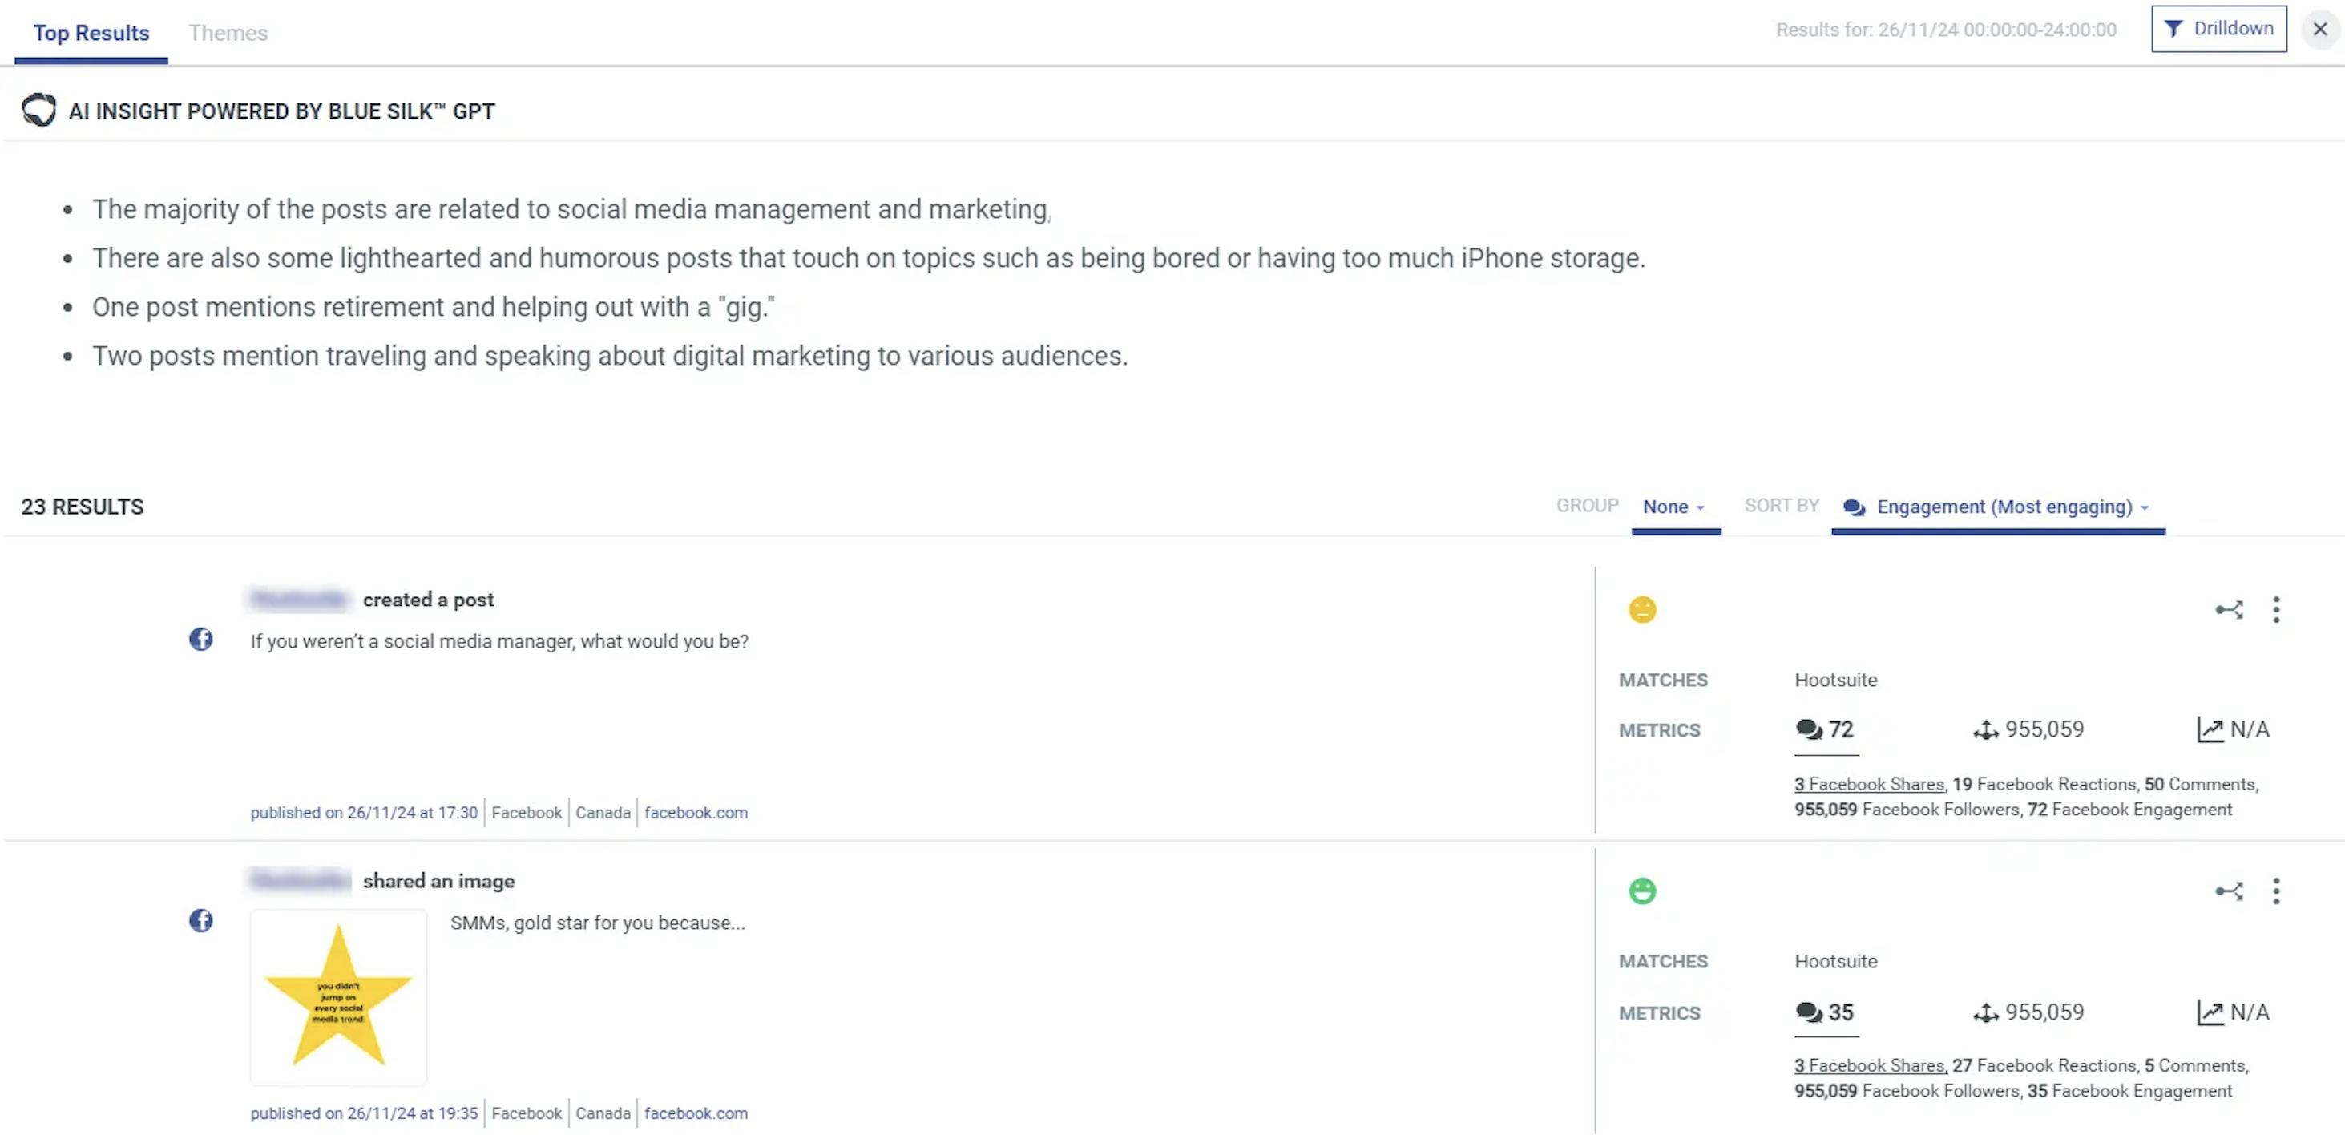Click Facebook icon beside first post
The width and height of the screenshot is (2345, 1135).
pyautogui.click(x=200, y=639)
